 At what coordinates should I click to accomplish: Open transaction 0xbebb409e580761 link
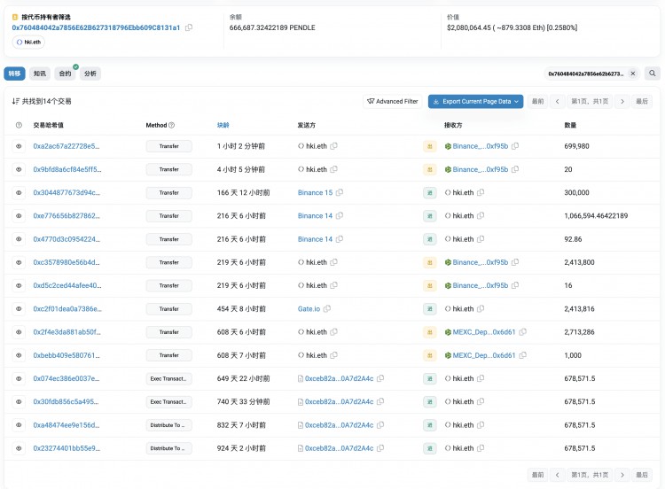click(x=66, y=355)
